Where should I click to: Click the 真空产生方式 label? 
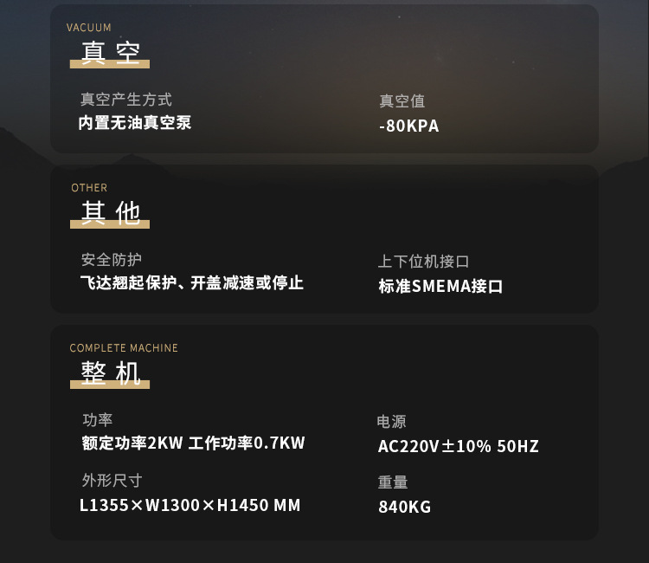125,100
